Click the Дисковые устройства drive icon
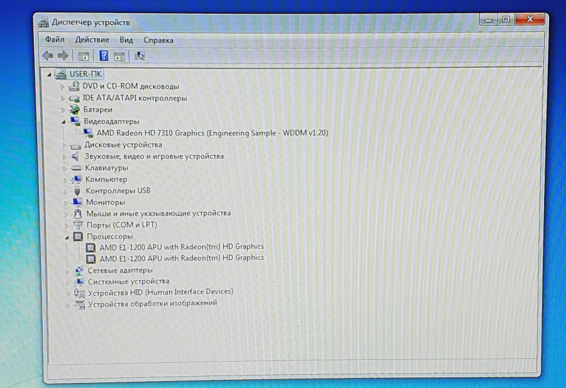This screenshot has width=566, height=388. 75,146
